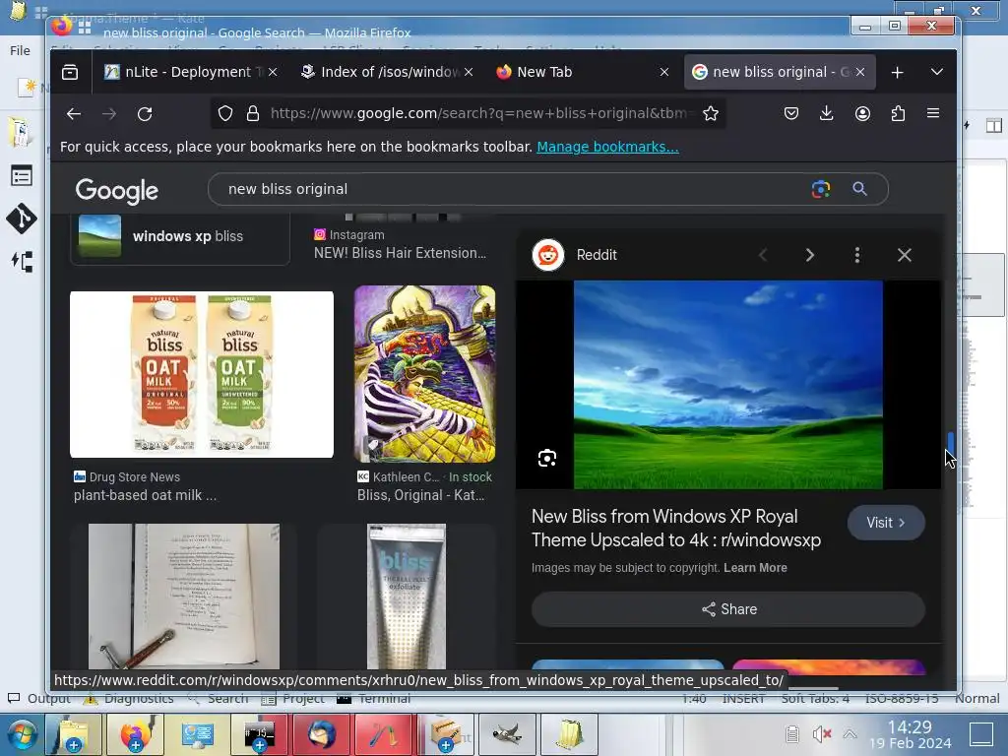Search by image with Google Lens icon

point(821,189)
